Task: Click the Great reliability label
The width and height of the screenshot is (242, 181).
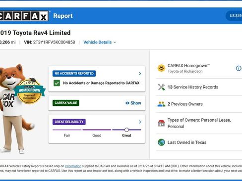Action: pos(126,136)
